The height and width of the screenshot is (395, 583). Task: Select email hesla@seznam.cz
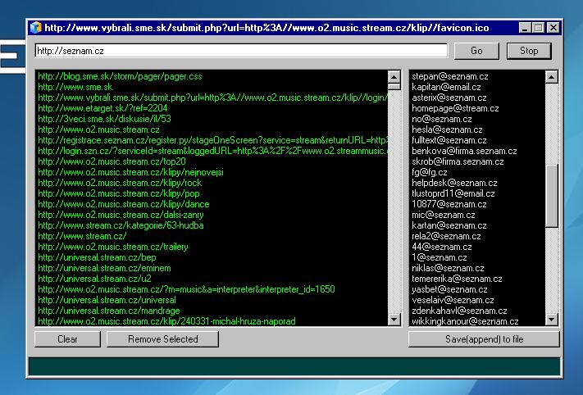(447, 129)
